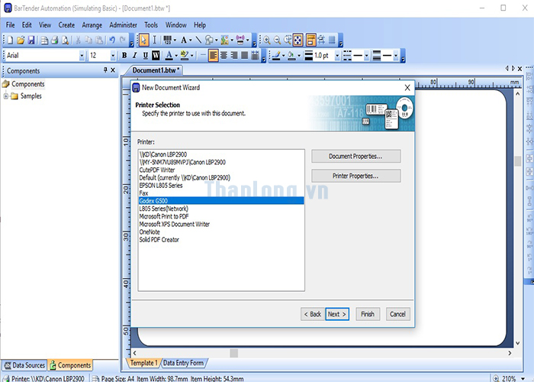Image resolution: width=534 pixels, height=382 pixels.
Task: Click the Save document icon
Action: (x=32, y=40)
